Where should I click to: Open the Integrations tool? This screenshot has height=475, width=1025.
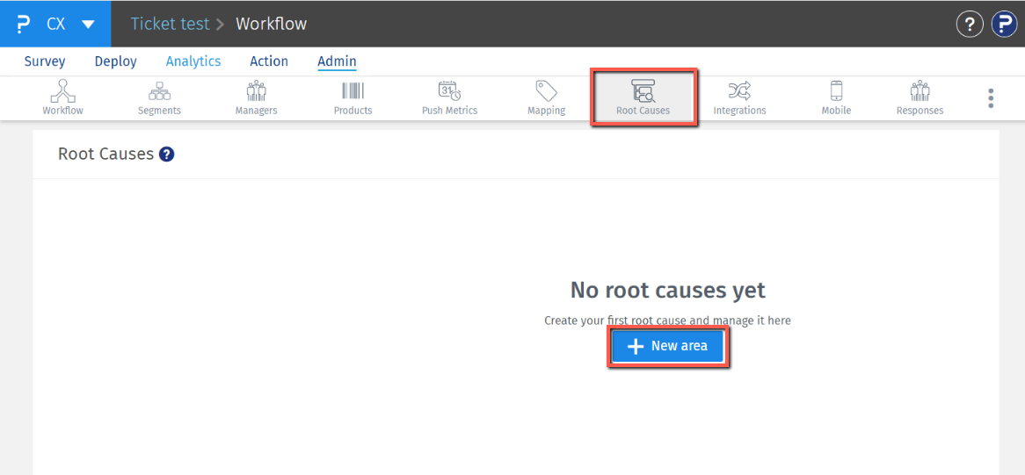coord(739,97)
